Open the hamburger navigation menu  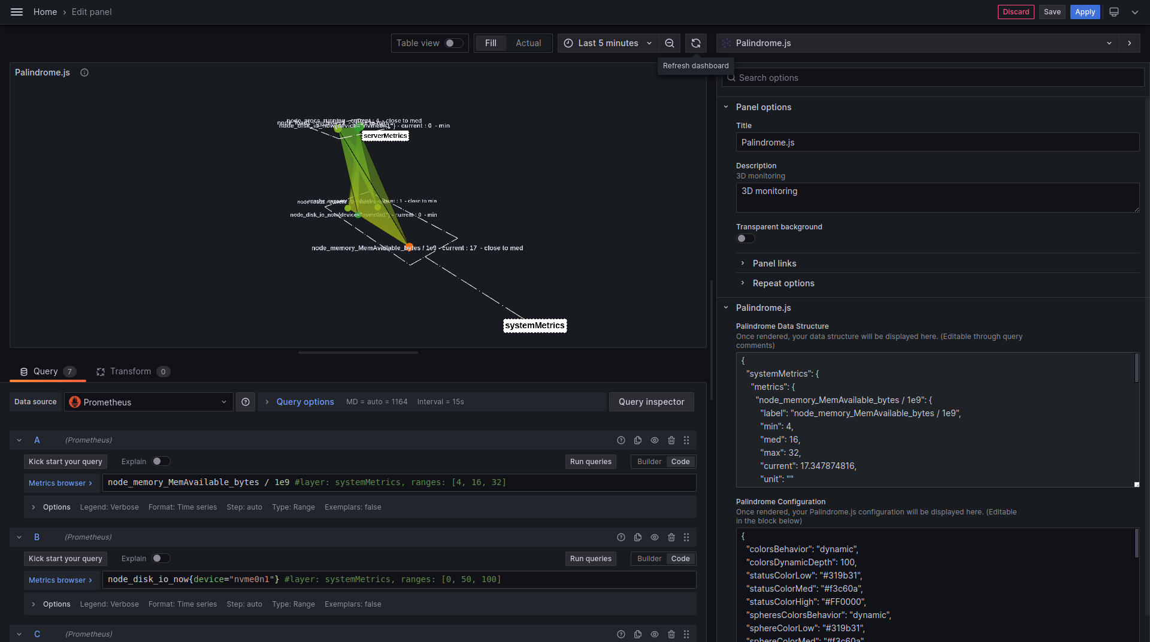[17, 12]
